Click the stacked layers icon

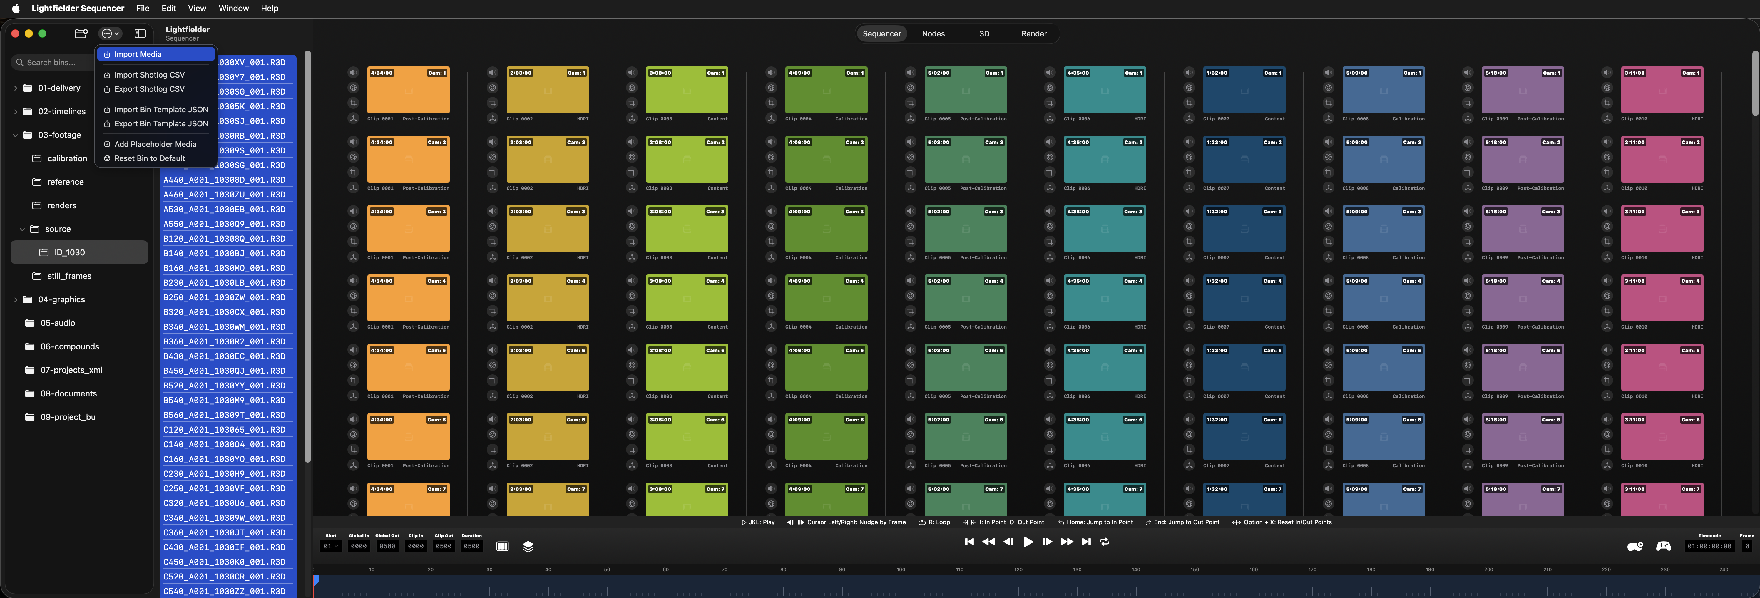[x=528, y=546]
